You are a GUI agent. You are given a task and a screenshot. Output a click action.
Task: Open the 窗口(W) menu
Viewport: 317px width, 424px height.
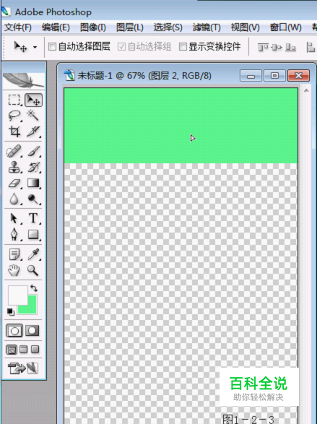pos(286,27)
